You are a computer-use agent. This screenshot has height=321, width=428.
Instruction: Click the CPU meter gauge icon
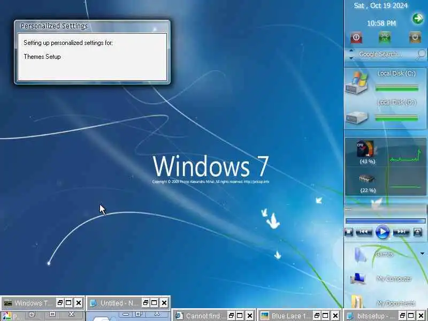tap(365, 149)
